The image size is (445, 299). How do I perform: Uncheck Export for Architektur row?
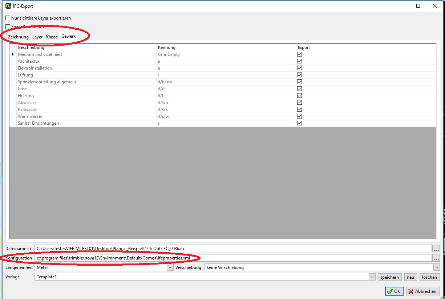point(300,61)
